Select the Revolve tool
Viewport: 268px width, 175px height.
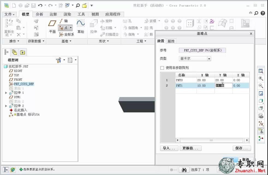[x=106, y=21]
